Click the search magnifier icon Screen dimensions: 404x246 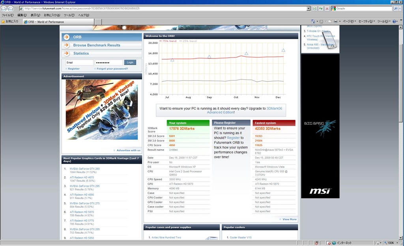pos(396,9)
